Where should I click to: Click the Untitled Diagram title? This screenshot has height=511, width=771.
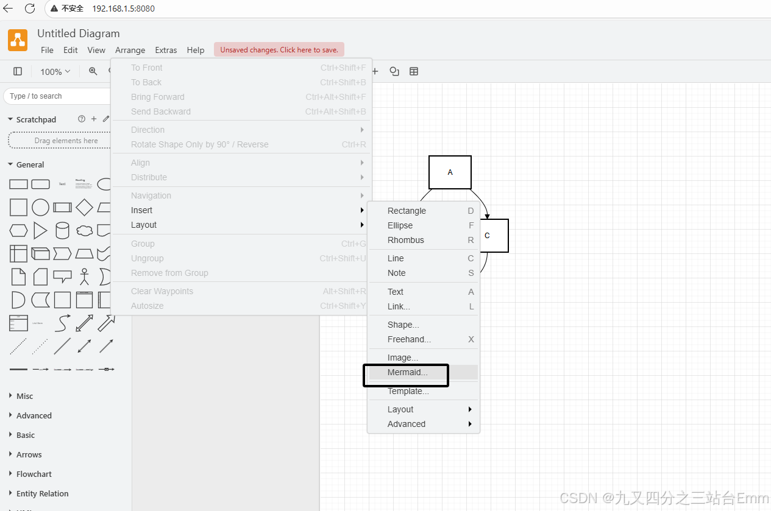tap(79, 33)
